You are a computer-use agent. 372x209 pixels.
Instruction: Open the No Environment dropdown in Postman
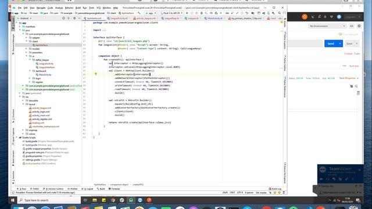(327, 26)
